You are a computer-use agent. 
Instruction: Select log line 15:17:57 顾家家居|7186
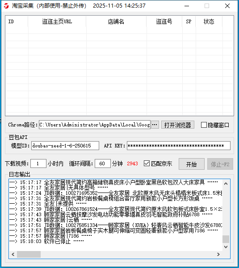coord(50,236)
